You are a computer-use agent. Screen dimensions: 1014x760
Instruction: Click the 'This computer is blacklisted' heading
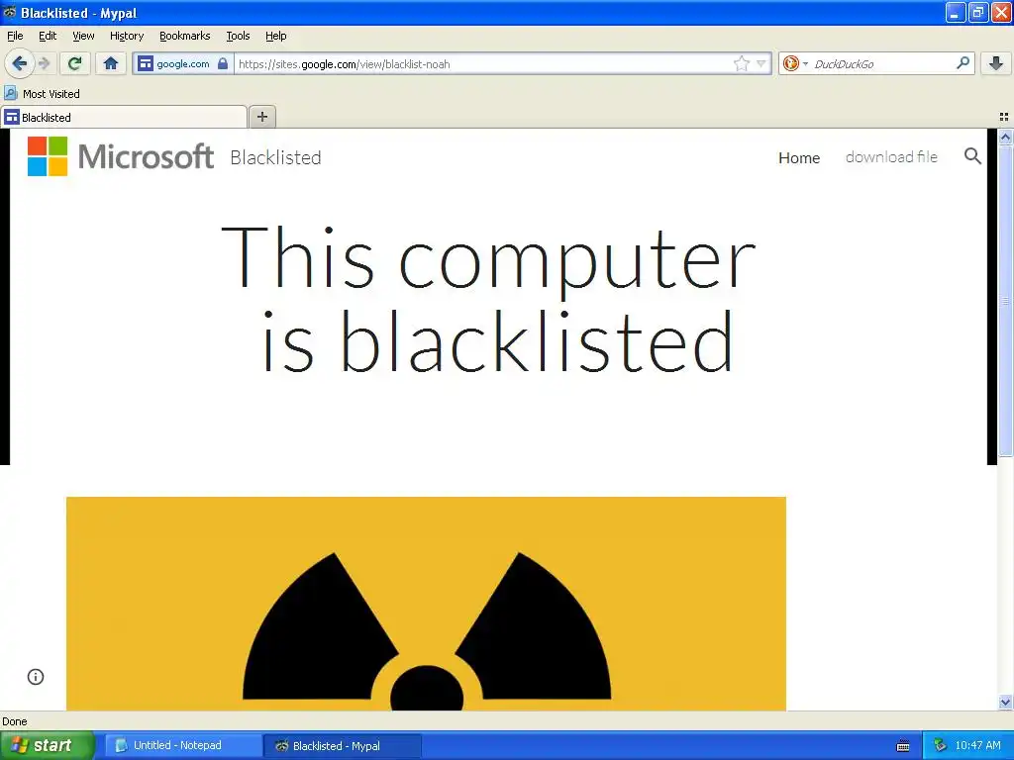[x=488, y=299]
